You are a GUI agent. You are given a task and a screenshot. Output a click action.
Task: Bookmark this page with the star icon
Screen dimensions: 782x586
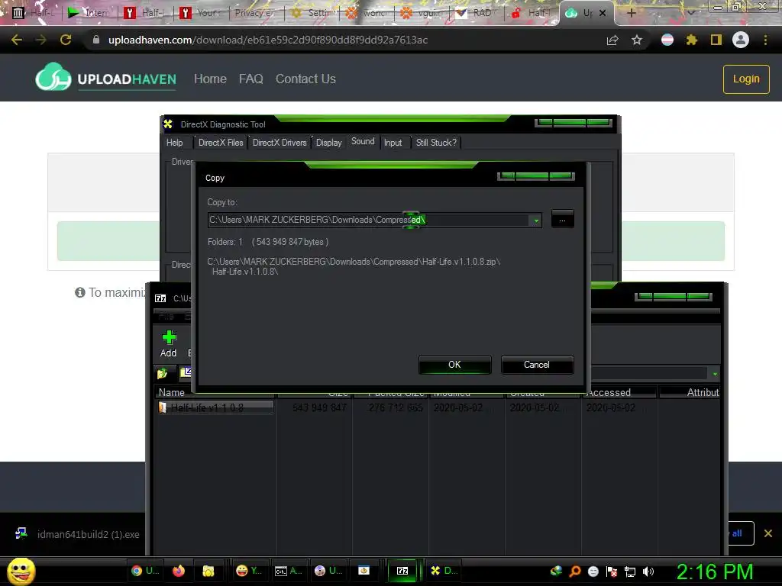point(636,40)
